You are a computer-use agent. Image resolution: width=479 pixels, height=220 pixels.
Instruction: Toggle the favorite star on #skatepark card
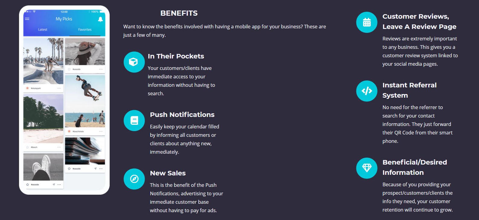pos(27,88)
